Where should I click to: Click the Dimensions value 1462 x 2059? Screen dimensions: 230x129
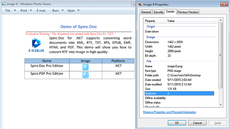[175, 42]
